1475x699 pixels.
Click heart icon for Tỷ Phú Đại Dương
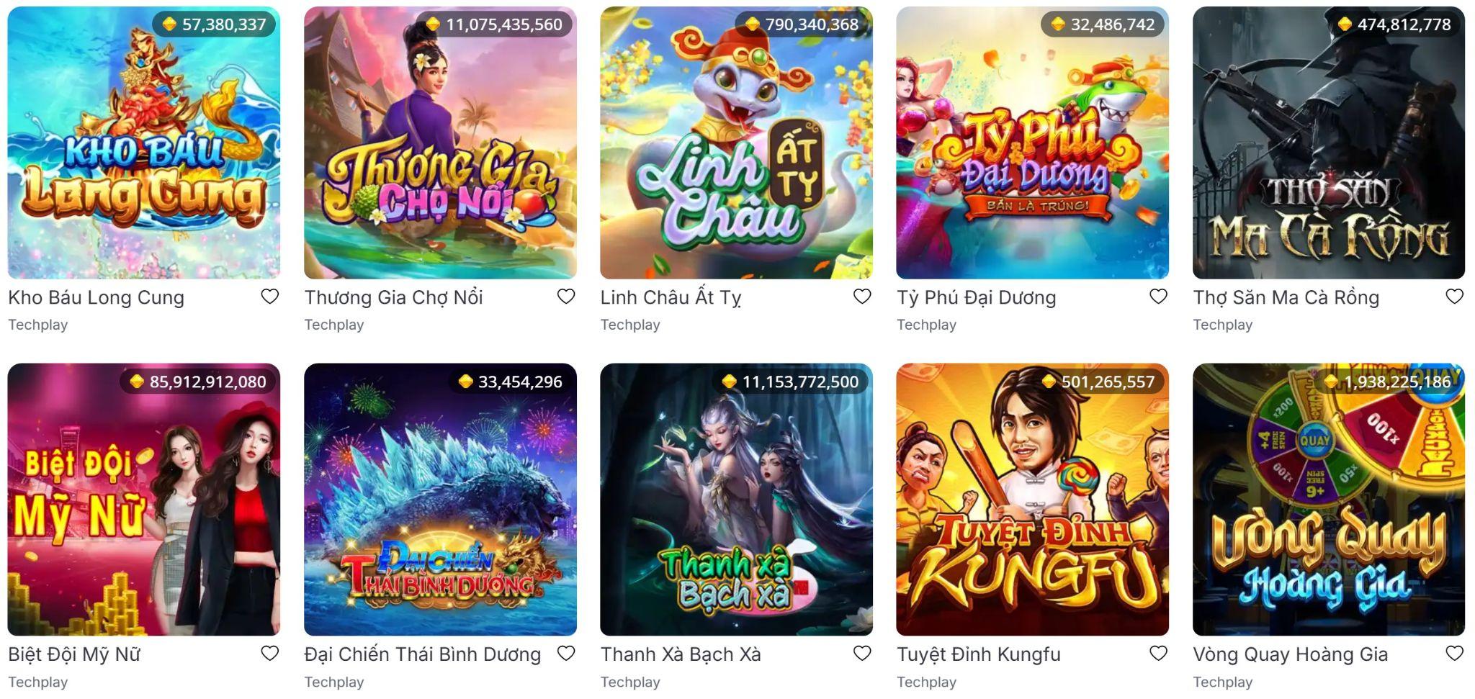pyautogui.click(x=1158, y=297)
